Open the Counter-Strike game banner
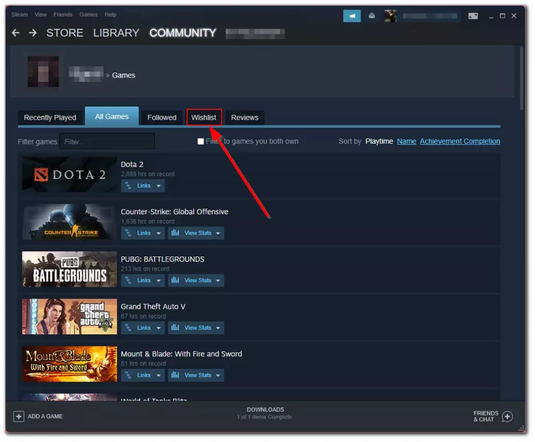The width and height of the screenshot is (535, 442). [69, 222]
